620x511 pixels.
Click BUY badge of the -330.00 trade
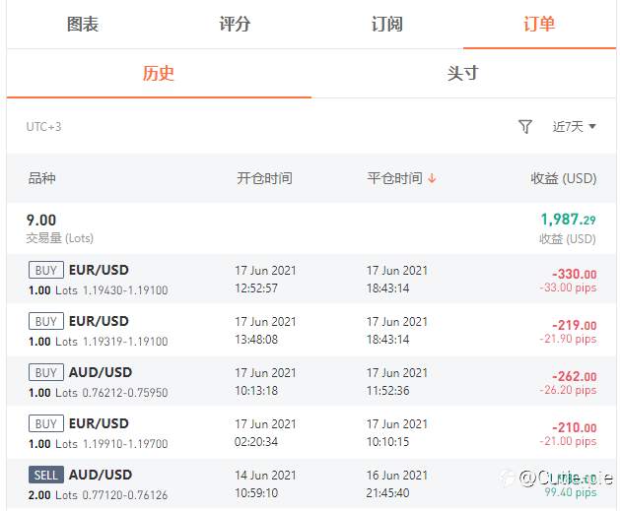[46, 270]
